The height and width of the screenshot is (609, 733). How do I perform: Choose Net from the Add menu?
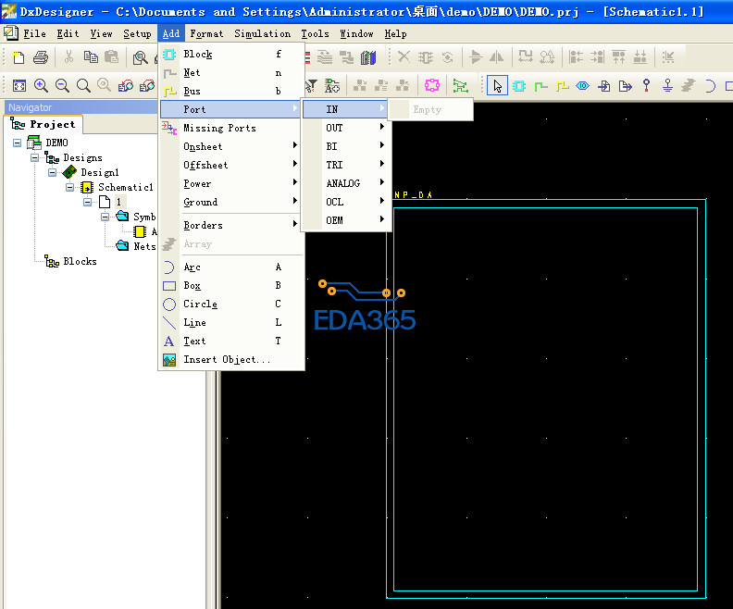tap(232, 72)
